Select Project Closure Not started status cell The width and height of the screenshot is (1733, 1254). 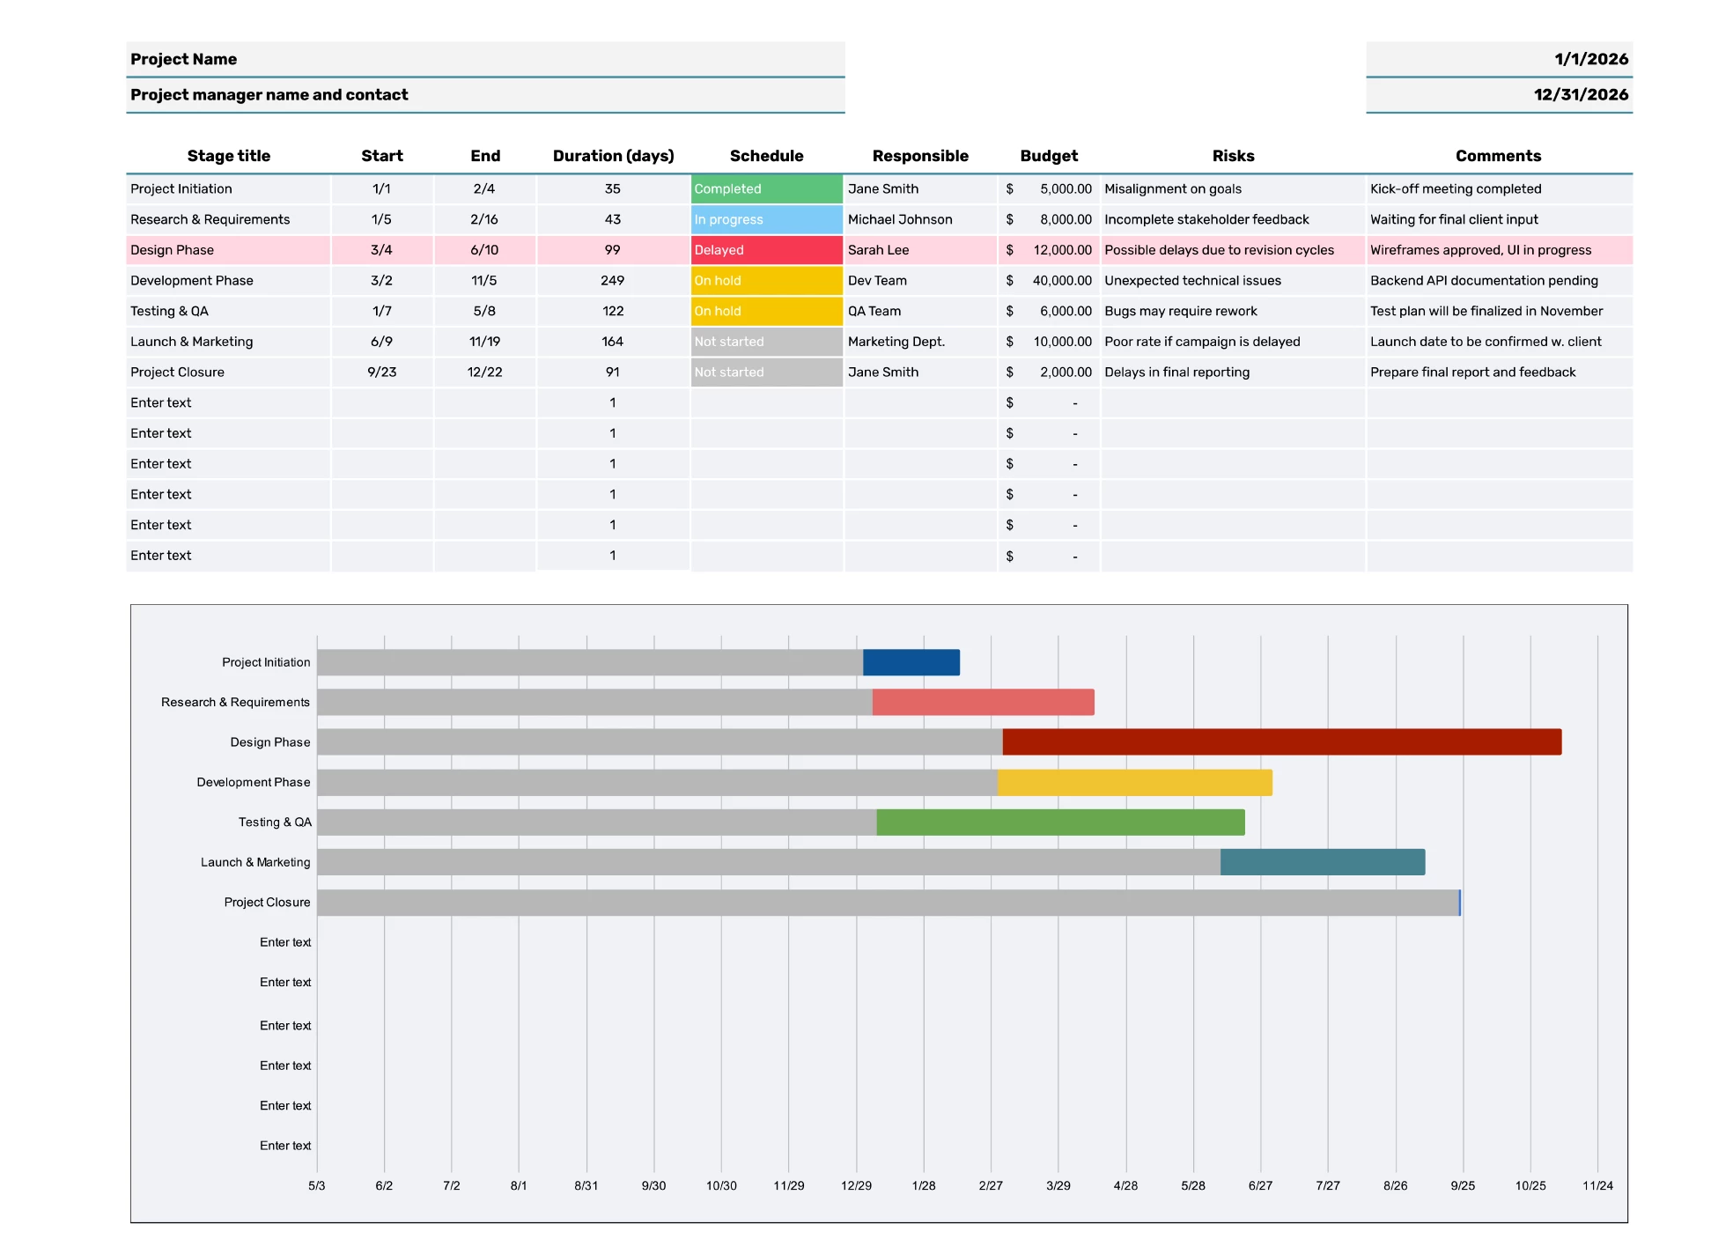(766, 373)
